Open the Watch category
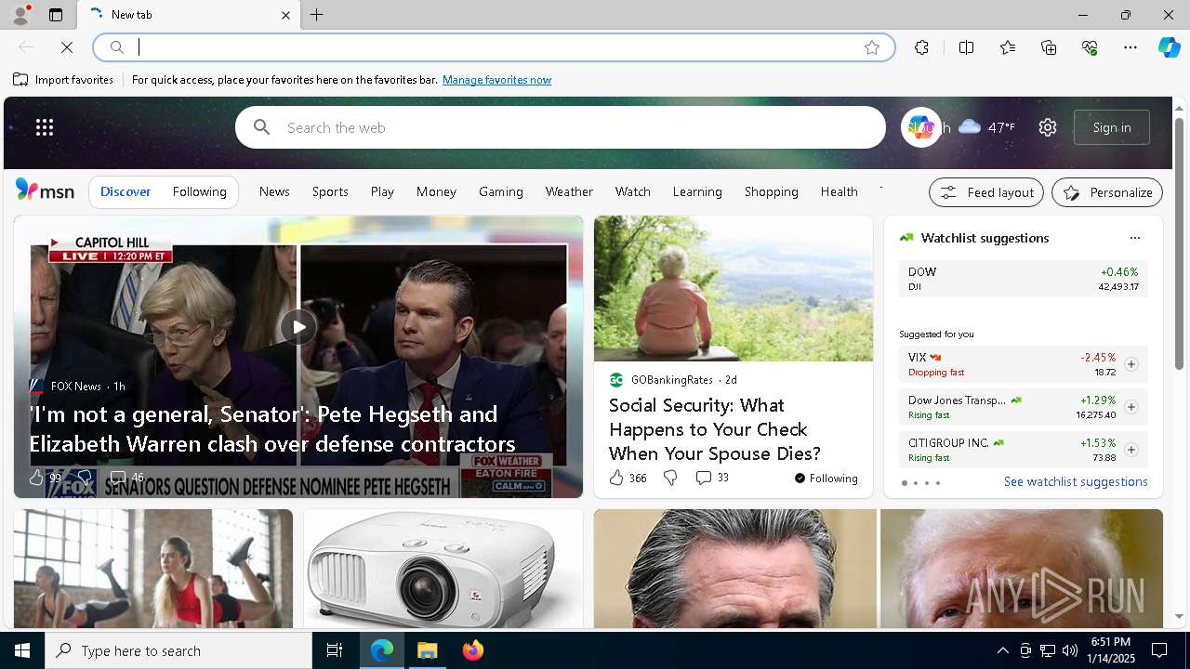Screen dimensions: 1190x669 (x=632, y=191)
